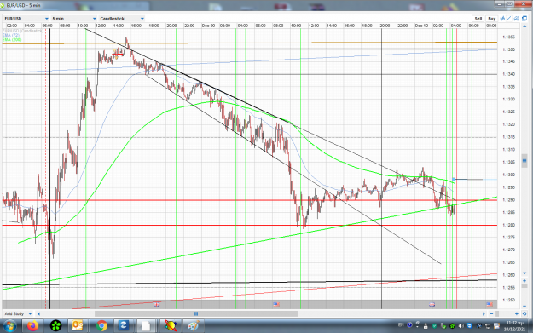Zoom out time axis with minus button
The height and width of the screenshot is (333, 533).
click(x=491, y=313)
